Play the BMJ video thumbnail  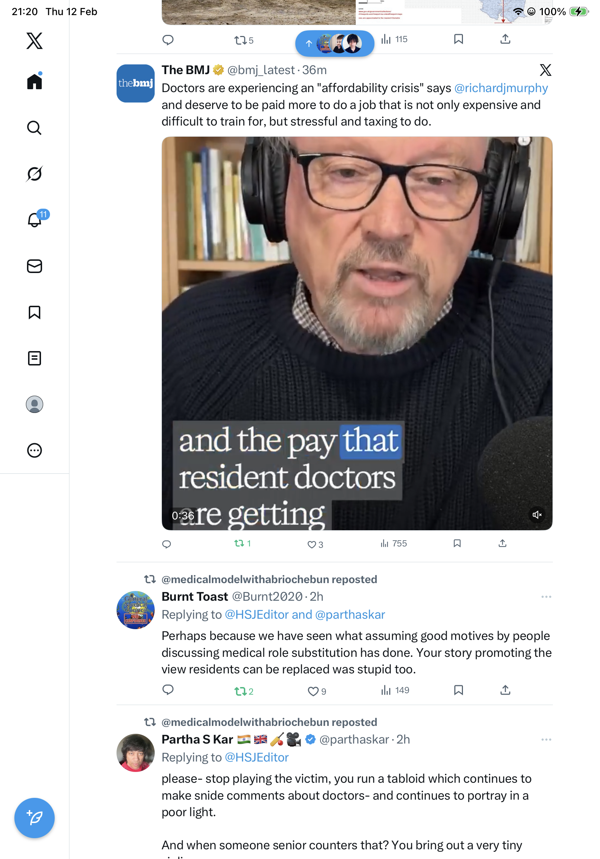coord(357,333)
